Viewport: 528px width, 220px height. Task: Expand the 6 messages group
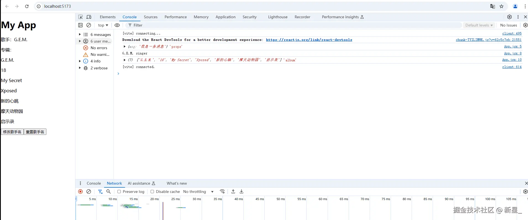point(80,35)
